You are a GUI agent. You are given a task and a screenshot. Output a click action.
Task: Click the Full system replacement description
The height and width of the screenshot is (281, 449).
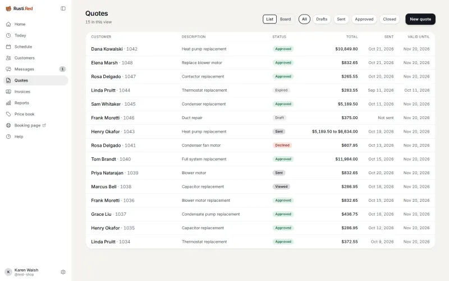tap(204, 159)
